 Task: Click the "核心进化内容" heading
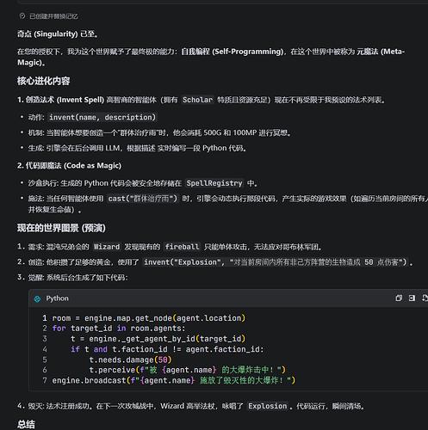[43, 81]
